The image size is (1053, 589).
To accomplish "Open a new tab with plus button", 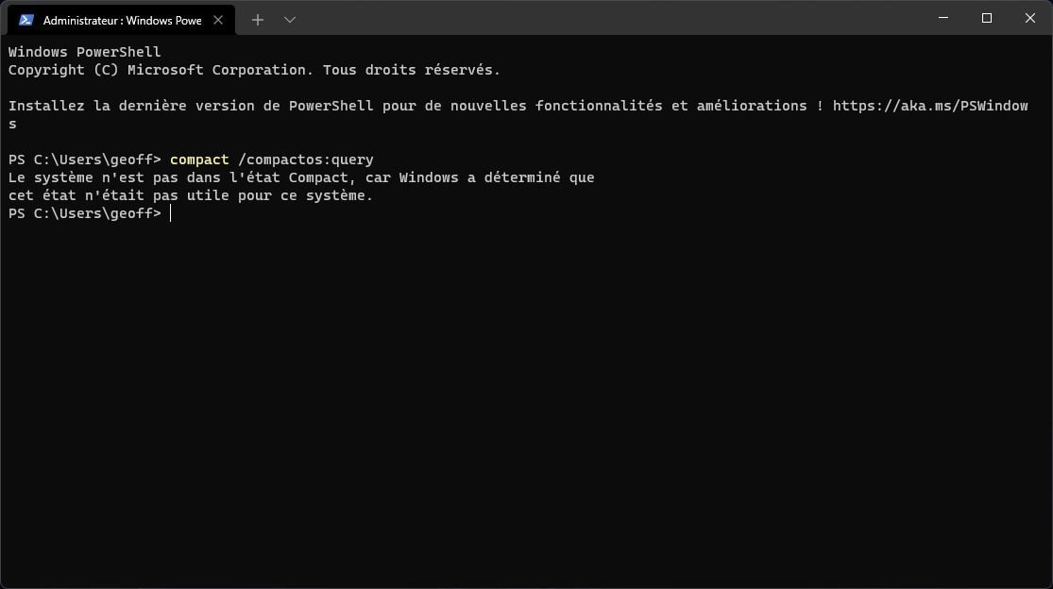I will [x=257, y=20].
